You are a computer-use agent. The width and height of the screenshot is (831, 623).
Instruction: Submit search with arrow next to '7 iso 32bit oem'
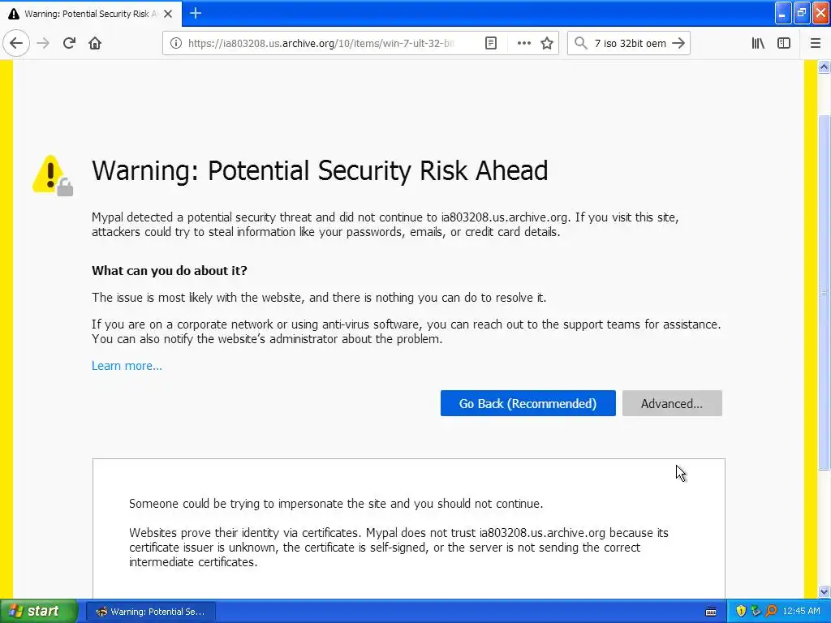678,43
